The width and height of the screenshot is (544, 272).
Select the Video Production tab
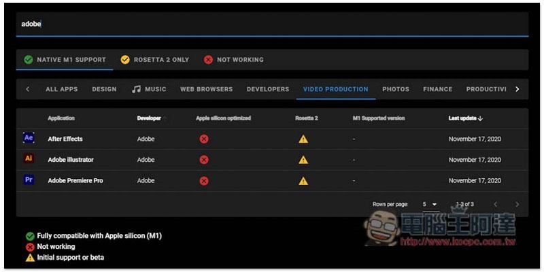336,89
